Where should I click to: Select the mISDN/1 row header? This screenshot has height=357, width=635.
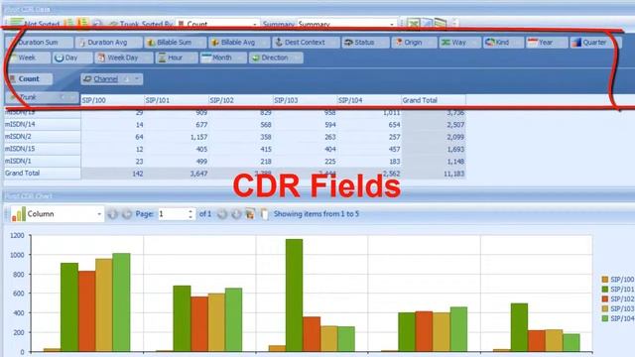tap(42, 161)
